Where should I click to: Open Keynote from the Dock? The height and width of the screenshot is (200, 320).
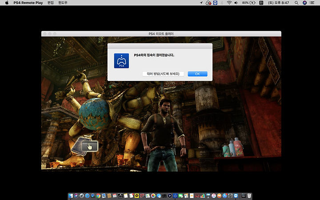[x=208, y=196]
